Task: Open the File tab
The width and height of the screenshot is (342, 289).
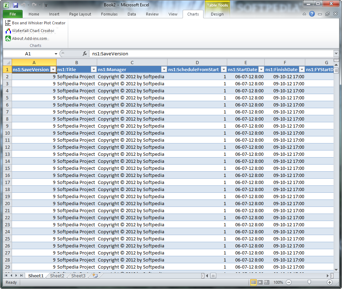Action: coord(13,14)
